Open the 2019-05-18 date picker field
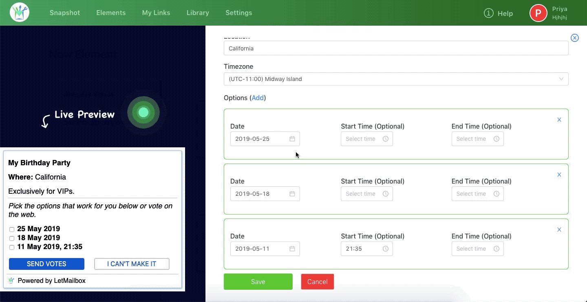This screenshot has height=302, width=587. (x=265, y=194)
